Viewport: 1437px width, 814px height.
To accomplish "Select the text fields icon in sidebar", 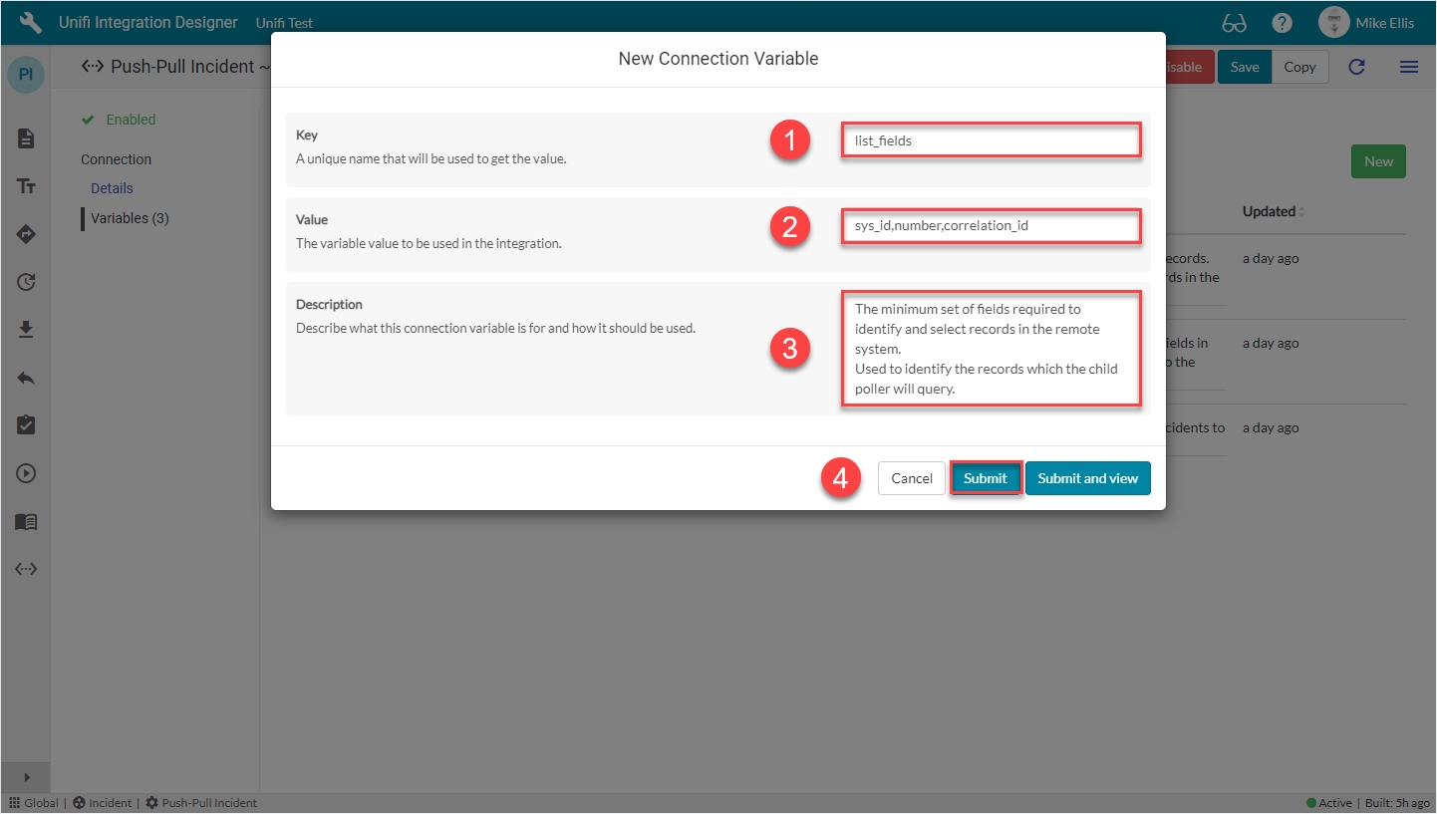I will (26, 186).
